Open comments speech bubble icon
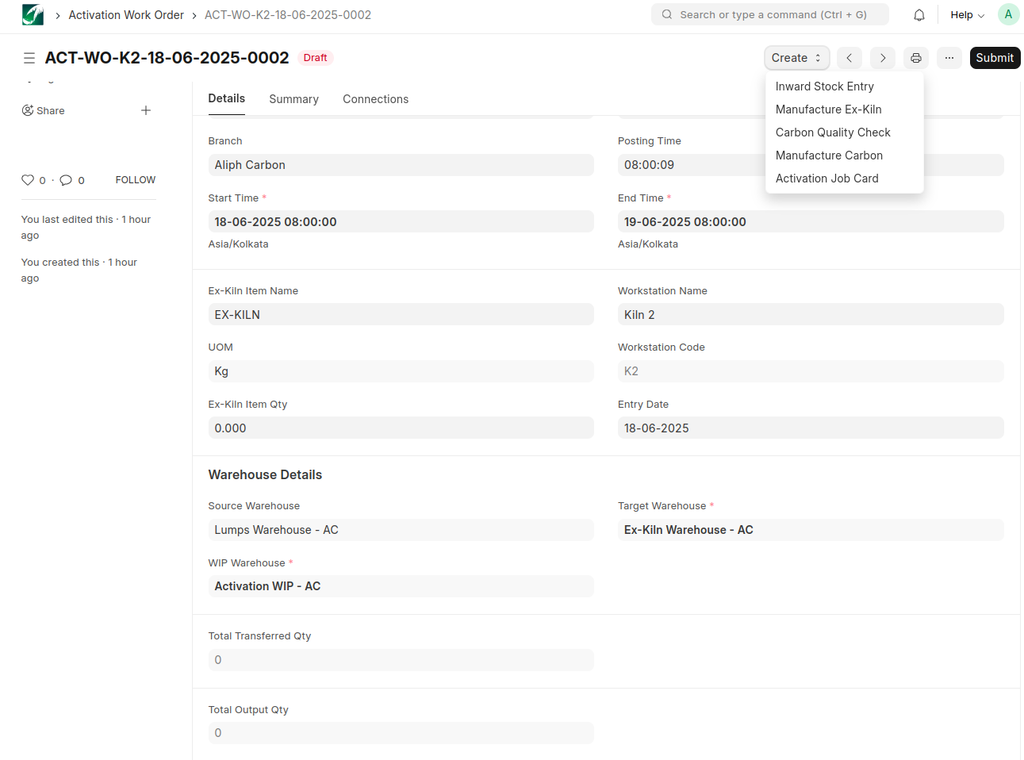 pyautogui.click(x=66, y=180)
